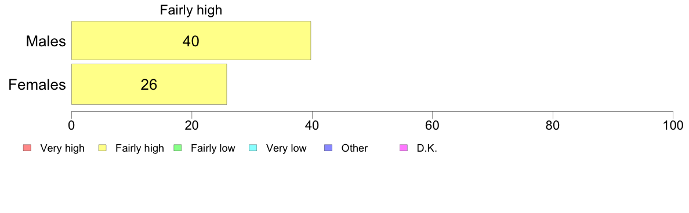Click the Very high red legend swatch

pyautogui.click(x=27, y=148)
